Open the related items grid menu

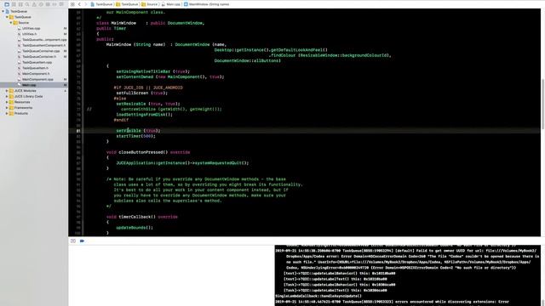click(x=72, y=4)
